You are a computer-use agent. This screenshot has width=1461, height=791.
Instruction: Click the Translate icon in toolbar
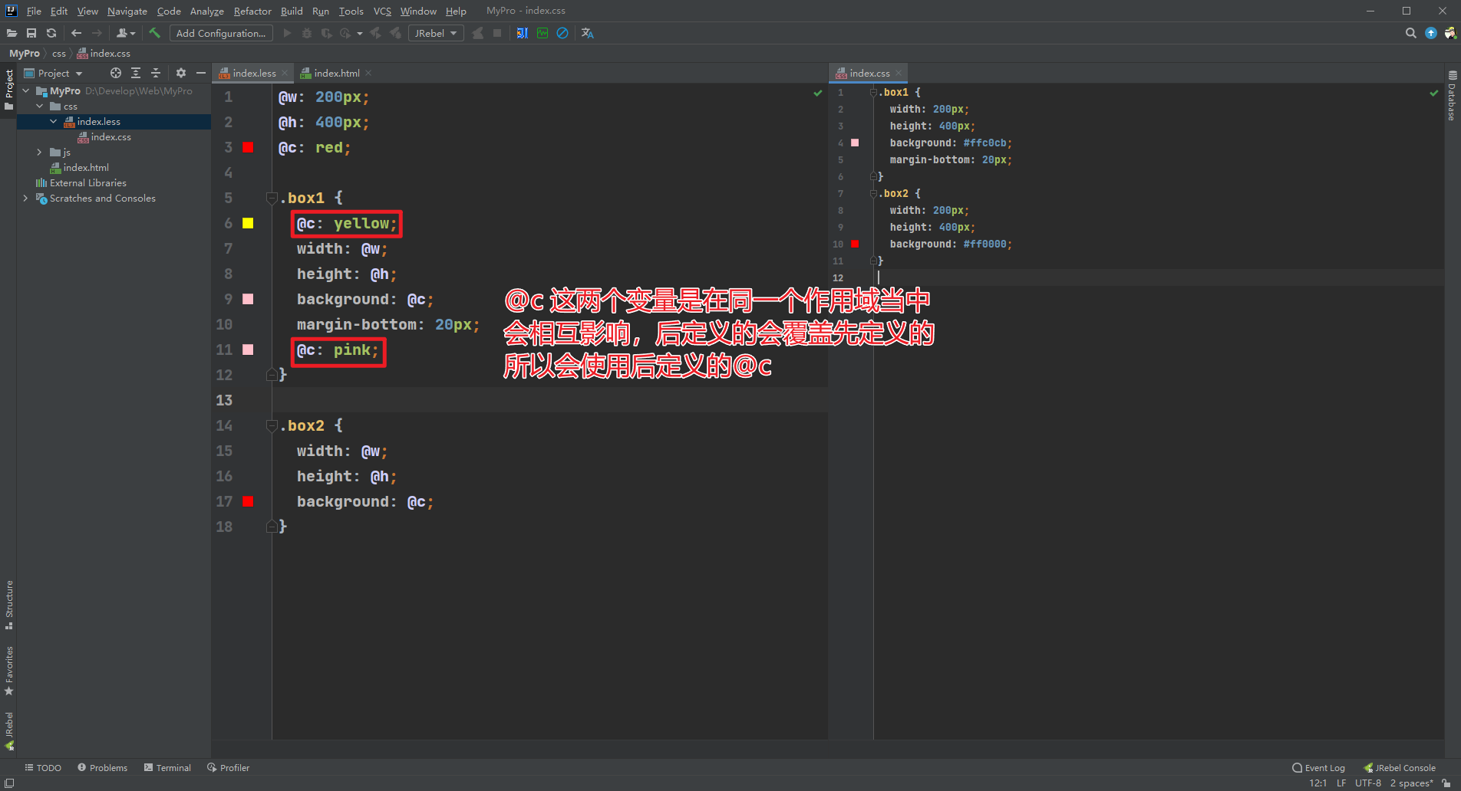(x=588, y=33)
